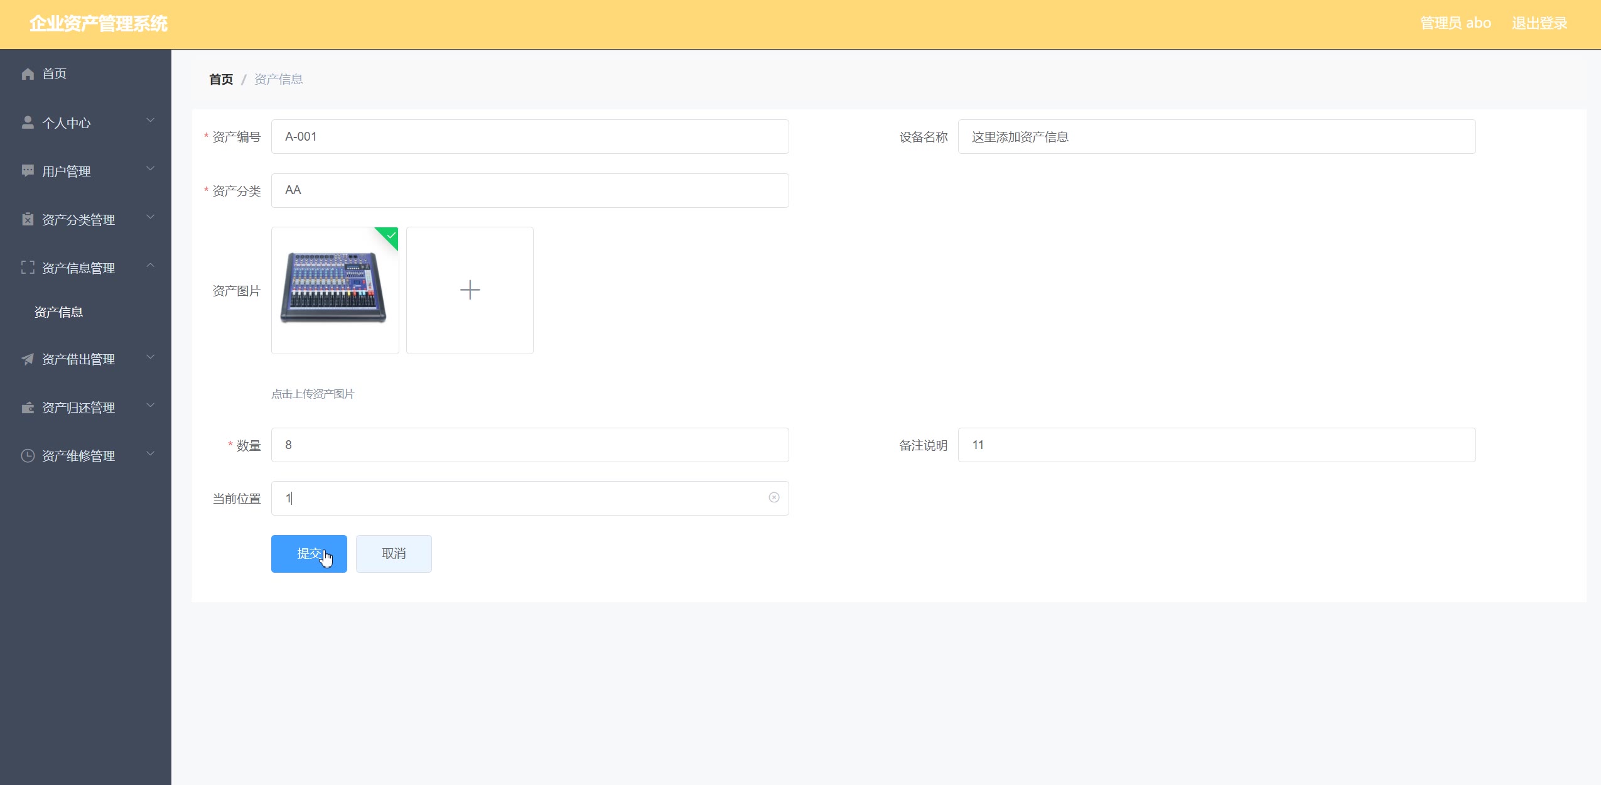Click the 资产借出管理 paper plane icon
Viewport: 1601px width, 785px height.
coord(28,359)
